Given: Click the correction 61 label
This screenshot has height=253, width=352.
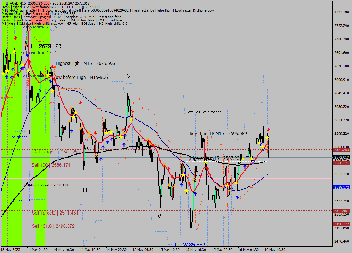Looking at the screenshot, I should point(21,201).
